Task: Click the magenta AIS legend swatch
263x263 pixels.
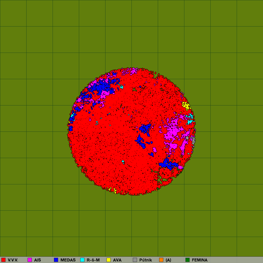Action: coord(30,260)
